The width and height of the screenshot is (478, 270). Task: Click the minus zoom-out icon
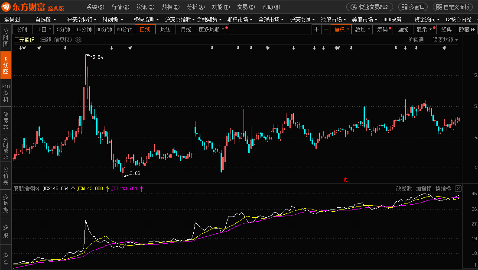pos(326,29)
